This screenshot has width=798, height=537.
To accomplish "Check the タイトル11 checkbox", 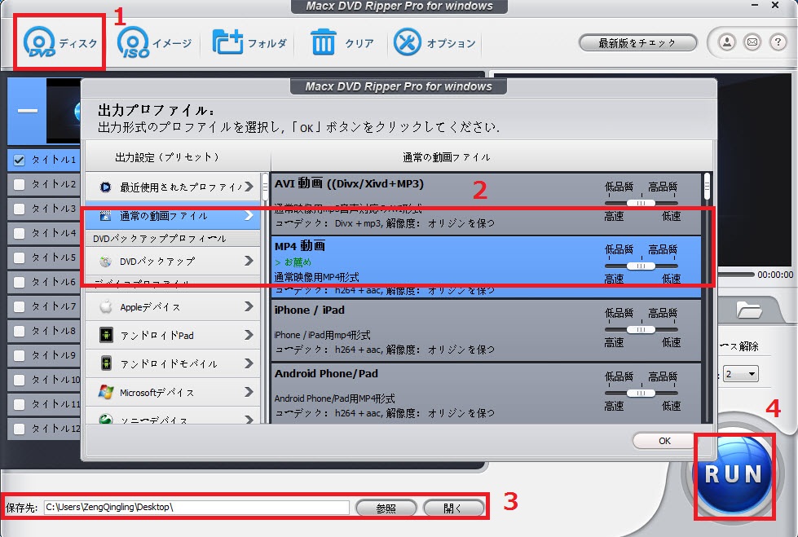I will tap(19, 404).
